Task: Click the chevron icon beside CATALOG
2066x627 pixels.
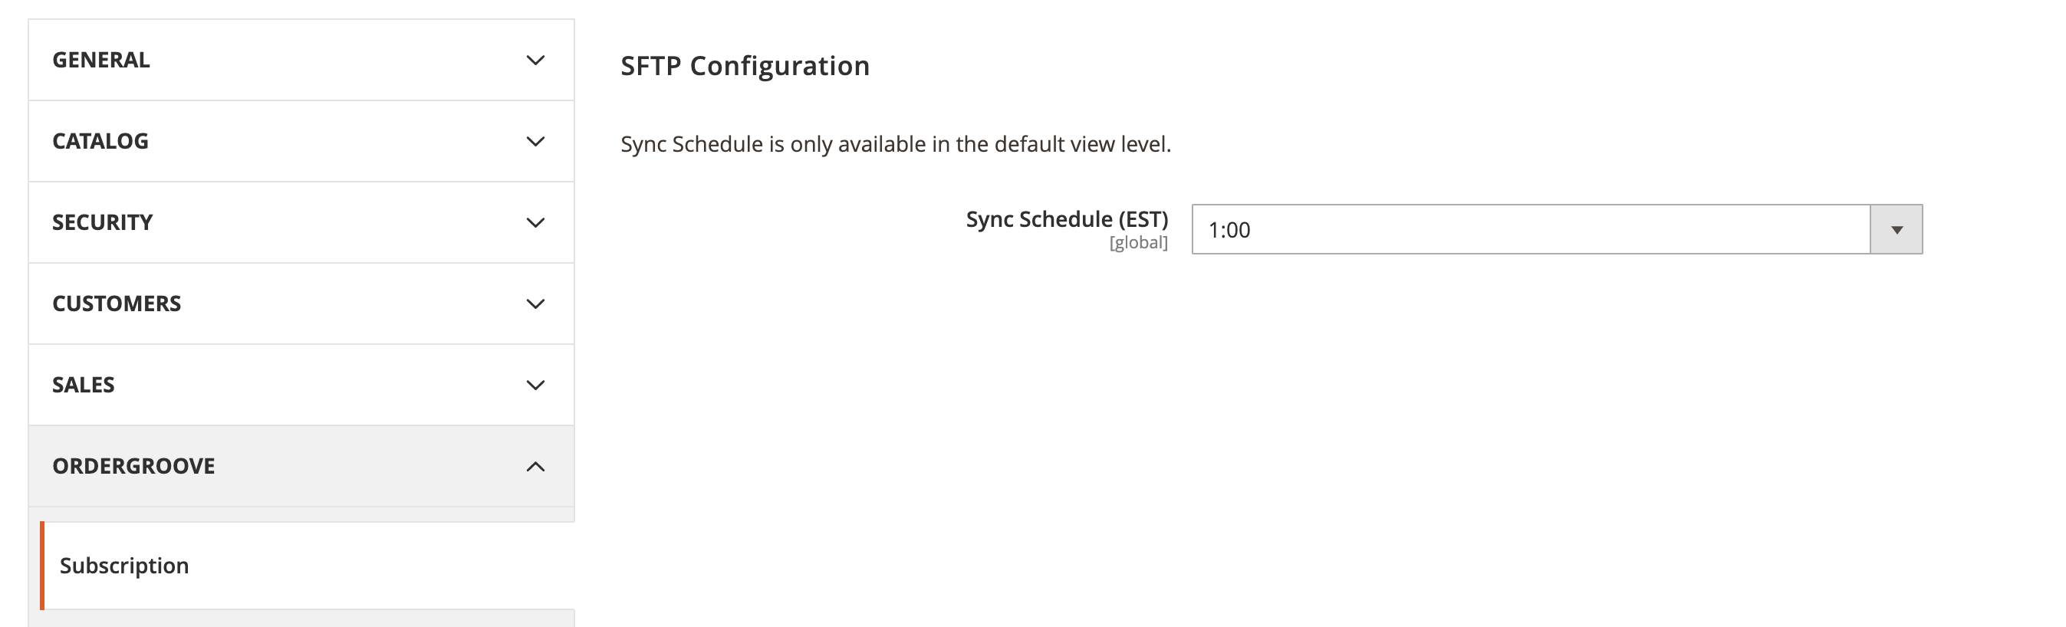Action: pyautogui.click(x=535, y=141)
